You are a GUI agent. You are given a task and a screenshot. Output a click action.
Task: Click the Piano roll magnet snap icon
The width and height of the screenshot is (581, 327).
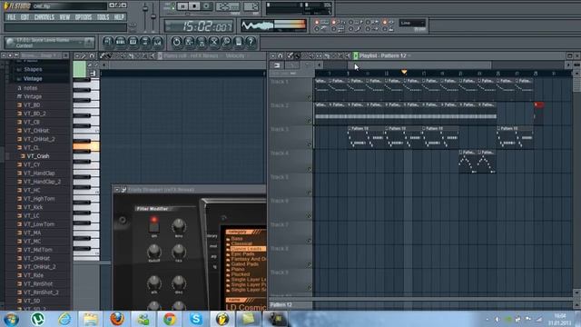pos(92,55)
